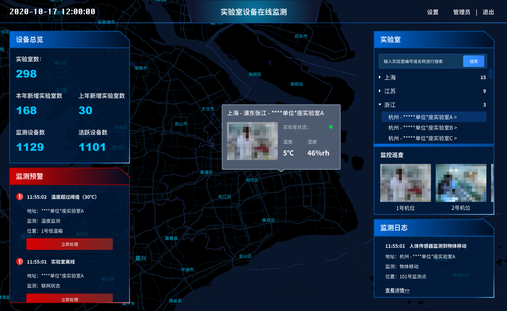Click 崇明区 label on the map
The image size is (507, 311).
pos(255,74)
